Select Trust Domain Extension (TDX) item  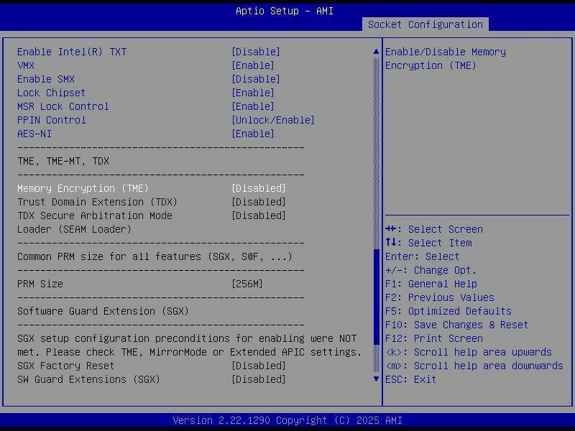pyautogui.click(x=97, y=202)
